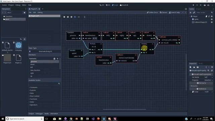The image size is (215, 121).
Task: Click the horizontal graph scrollbar
Action: (x=125, y=110)
